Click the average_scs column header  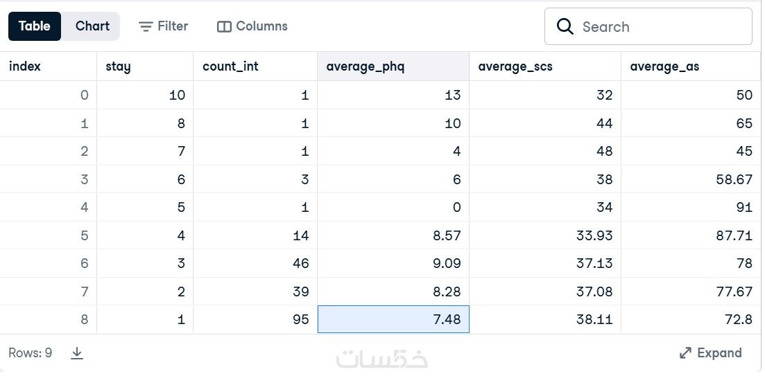[x=515, y=66]
